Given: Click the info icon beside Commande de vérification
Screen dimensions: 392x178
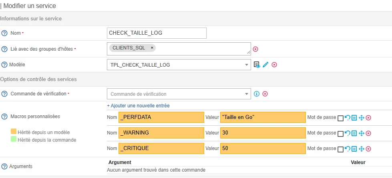Looking at the screenshot, I should tap(257, 94).
